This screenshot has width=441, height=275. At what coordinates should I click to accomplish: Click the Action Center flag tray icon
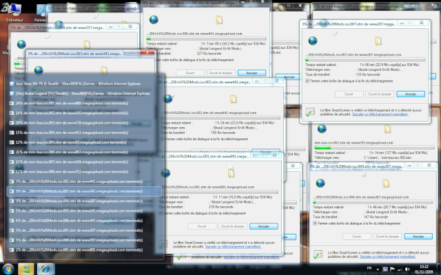click(x=392, y=269)
